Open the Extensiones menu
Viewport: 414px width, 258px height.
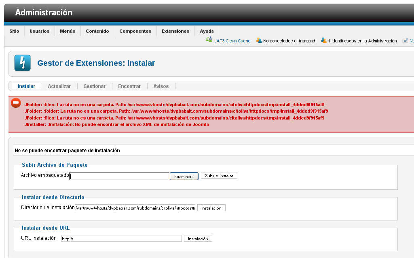point(175,31)
